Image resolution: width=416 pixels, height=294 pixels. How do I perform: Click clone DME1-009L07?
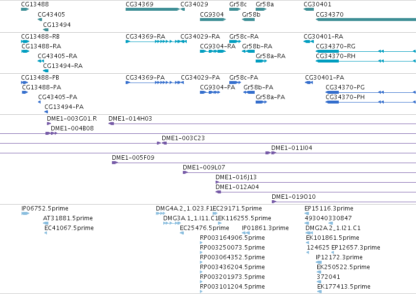pos(204,168)
